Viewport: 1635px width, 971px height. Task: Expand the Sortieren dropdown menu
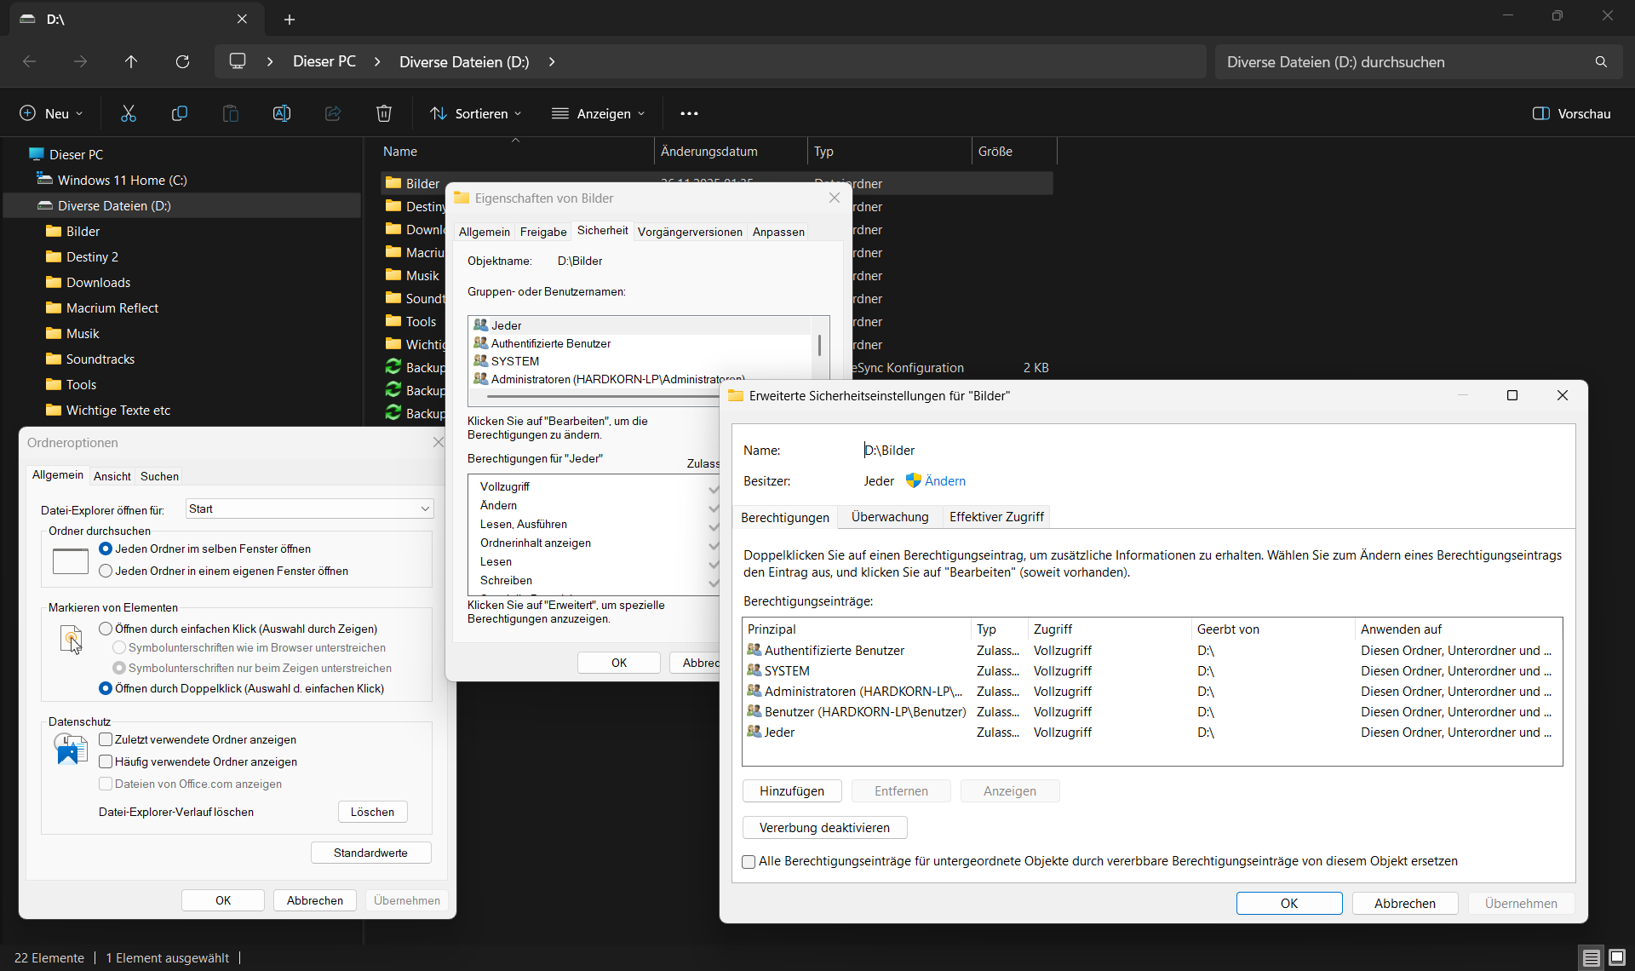(x=476, y=113)
